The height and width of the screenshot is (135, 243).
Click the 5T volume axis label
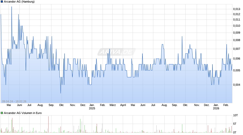235,124
